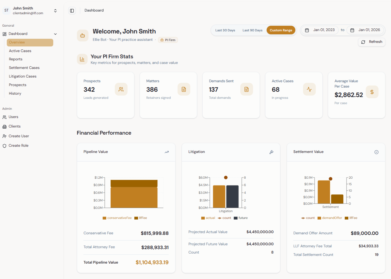Select the Custom Range option

(281, 30)
